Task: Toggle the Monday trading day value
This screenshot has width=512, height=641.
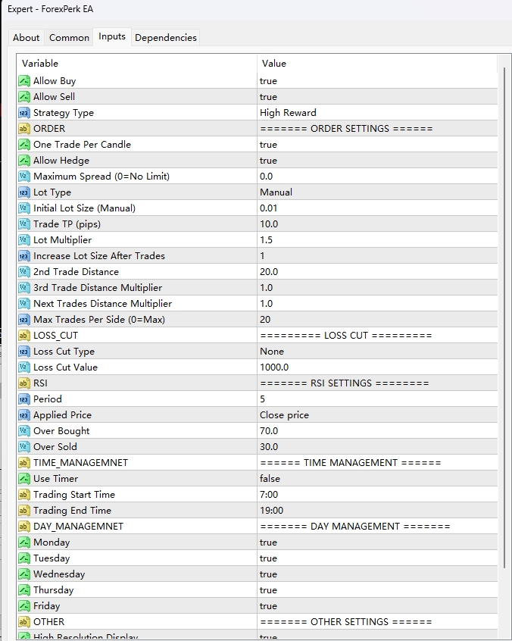Action: (268, 543)
